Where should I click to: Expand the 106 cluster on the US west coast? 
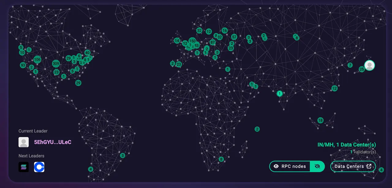coord(37,60)
